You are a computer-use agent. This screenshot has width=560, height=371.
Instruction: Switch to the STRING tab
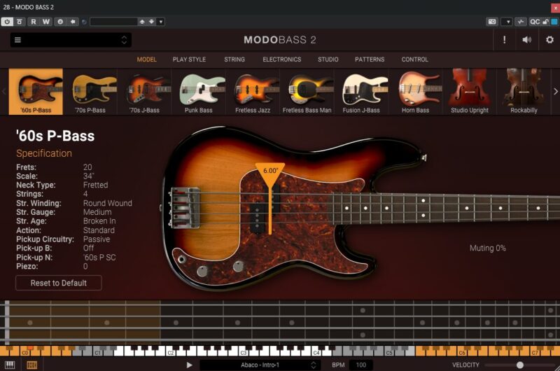click(234, 59)
